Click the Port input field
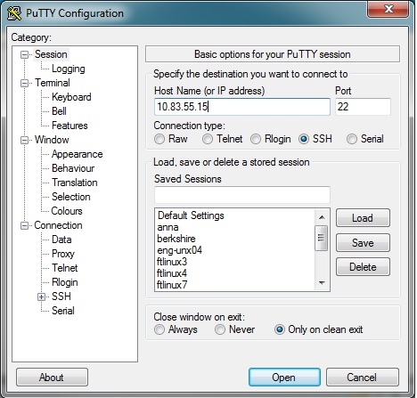417x398 pixels. click(363, 107)
